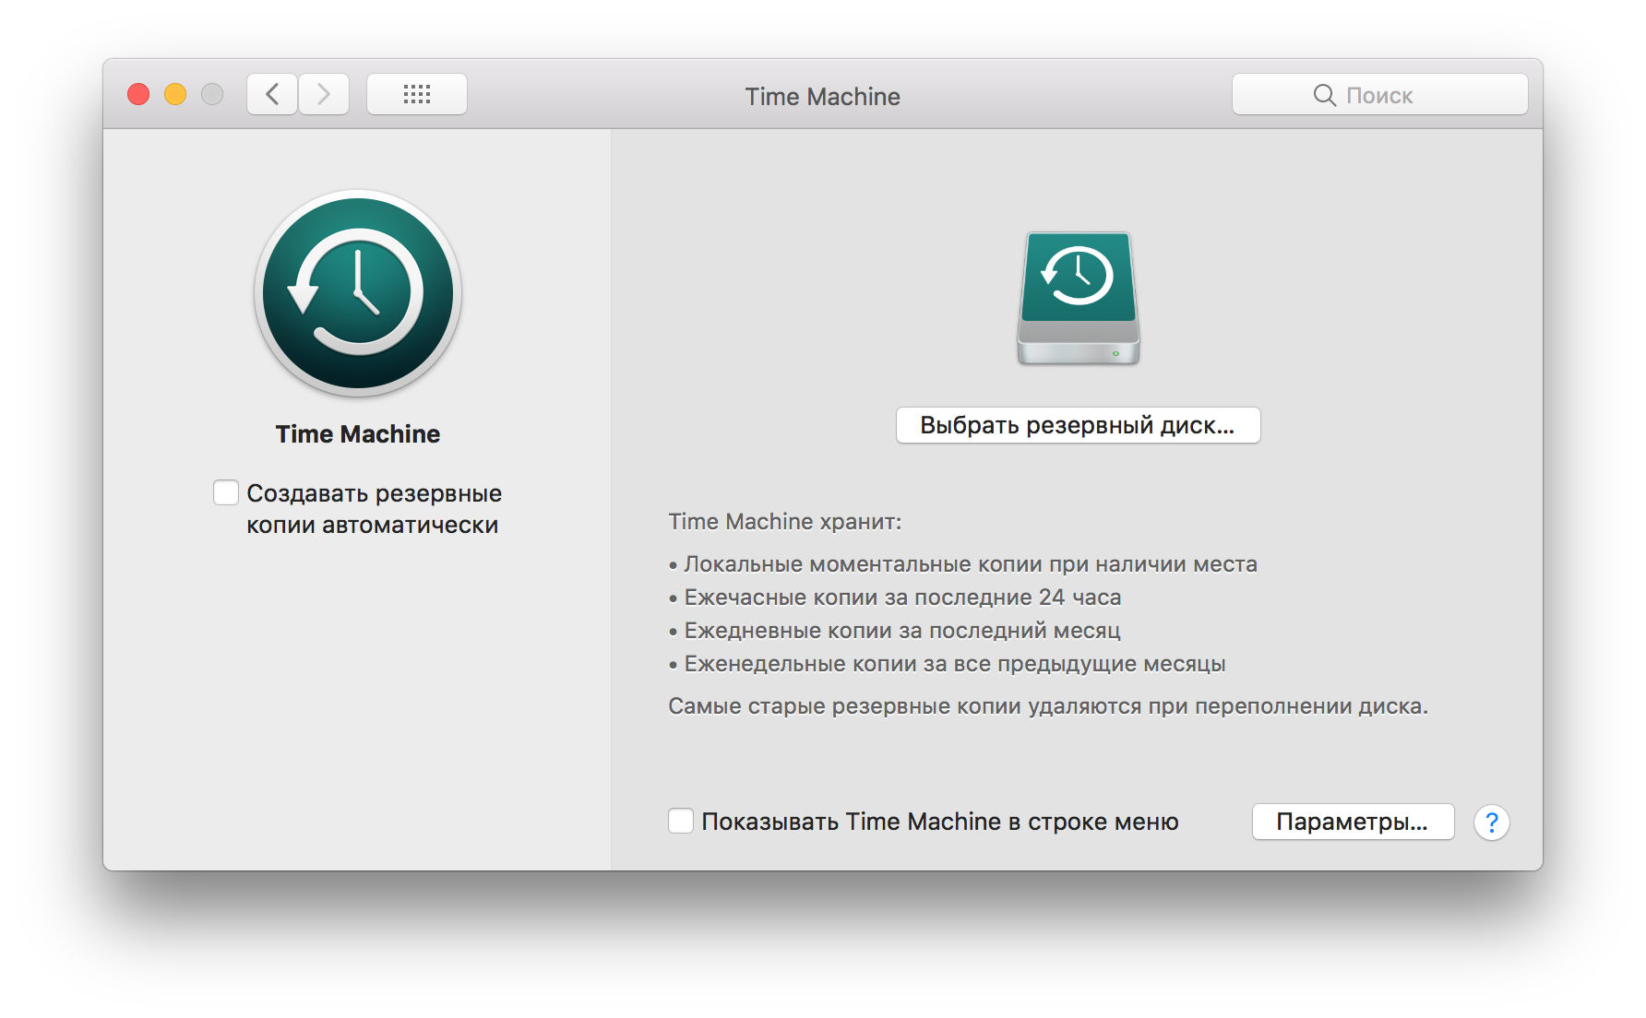Click the label Создавать резервные копии автоматически
The height and width of the screenshot is (1018, 1646).
click(374, 509)
